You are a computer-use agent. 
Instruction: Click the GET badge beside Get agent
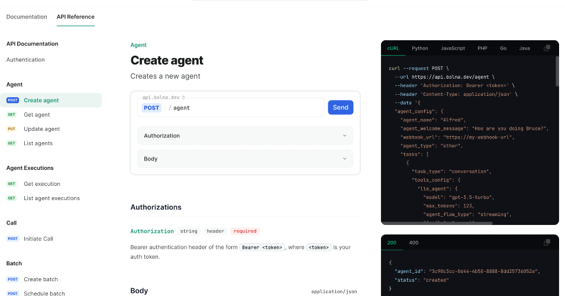(x=11, y=115)
